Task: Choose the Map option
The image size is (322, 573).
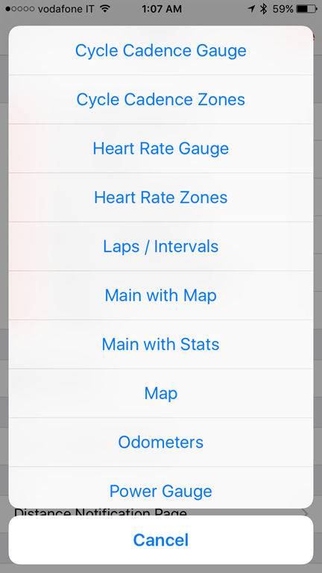Action: (161, 393)
